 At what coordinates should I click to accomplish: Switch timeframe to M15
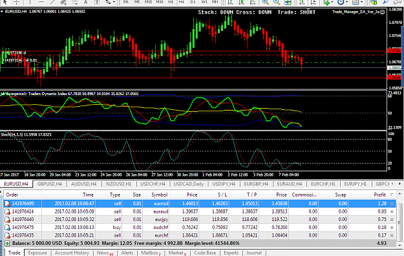148,2
